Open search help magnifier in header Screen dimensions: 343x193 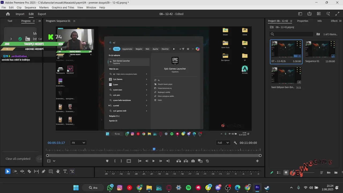tap(328, 14)
